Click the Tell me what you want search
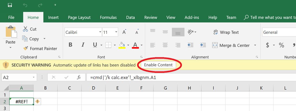Viewport: 296px width, 111px height. [270, 17]
